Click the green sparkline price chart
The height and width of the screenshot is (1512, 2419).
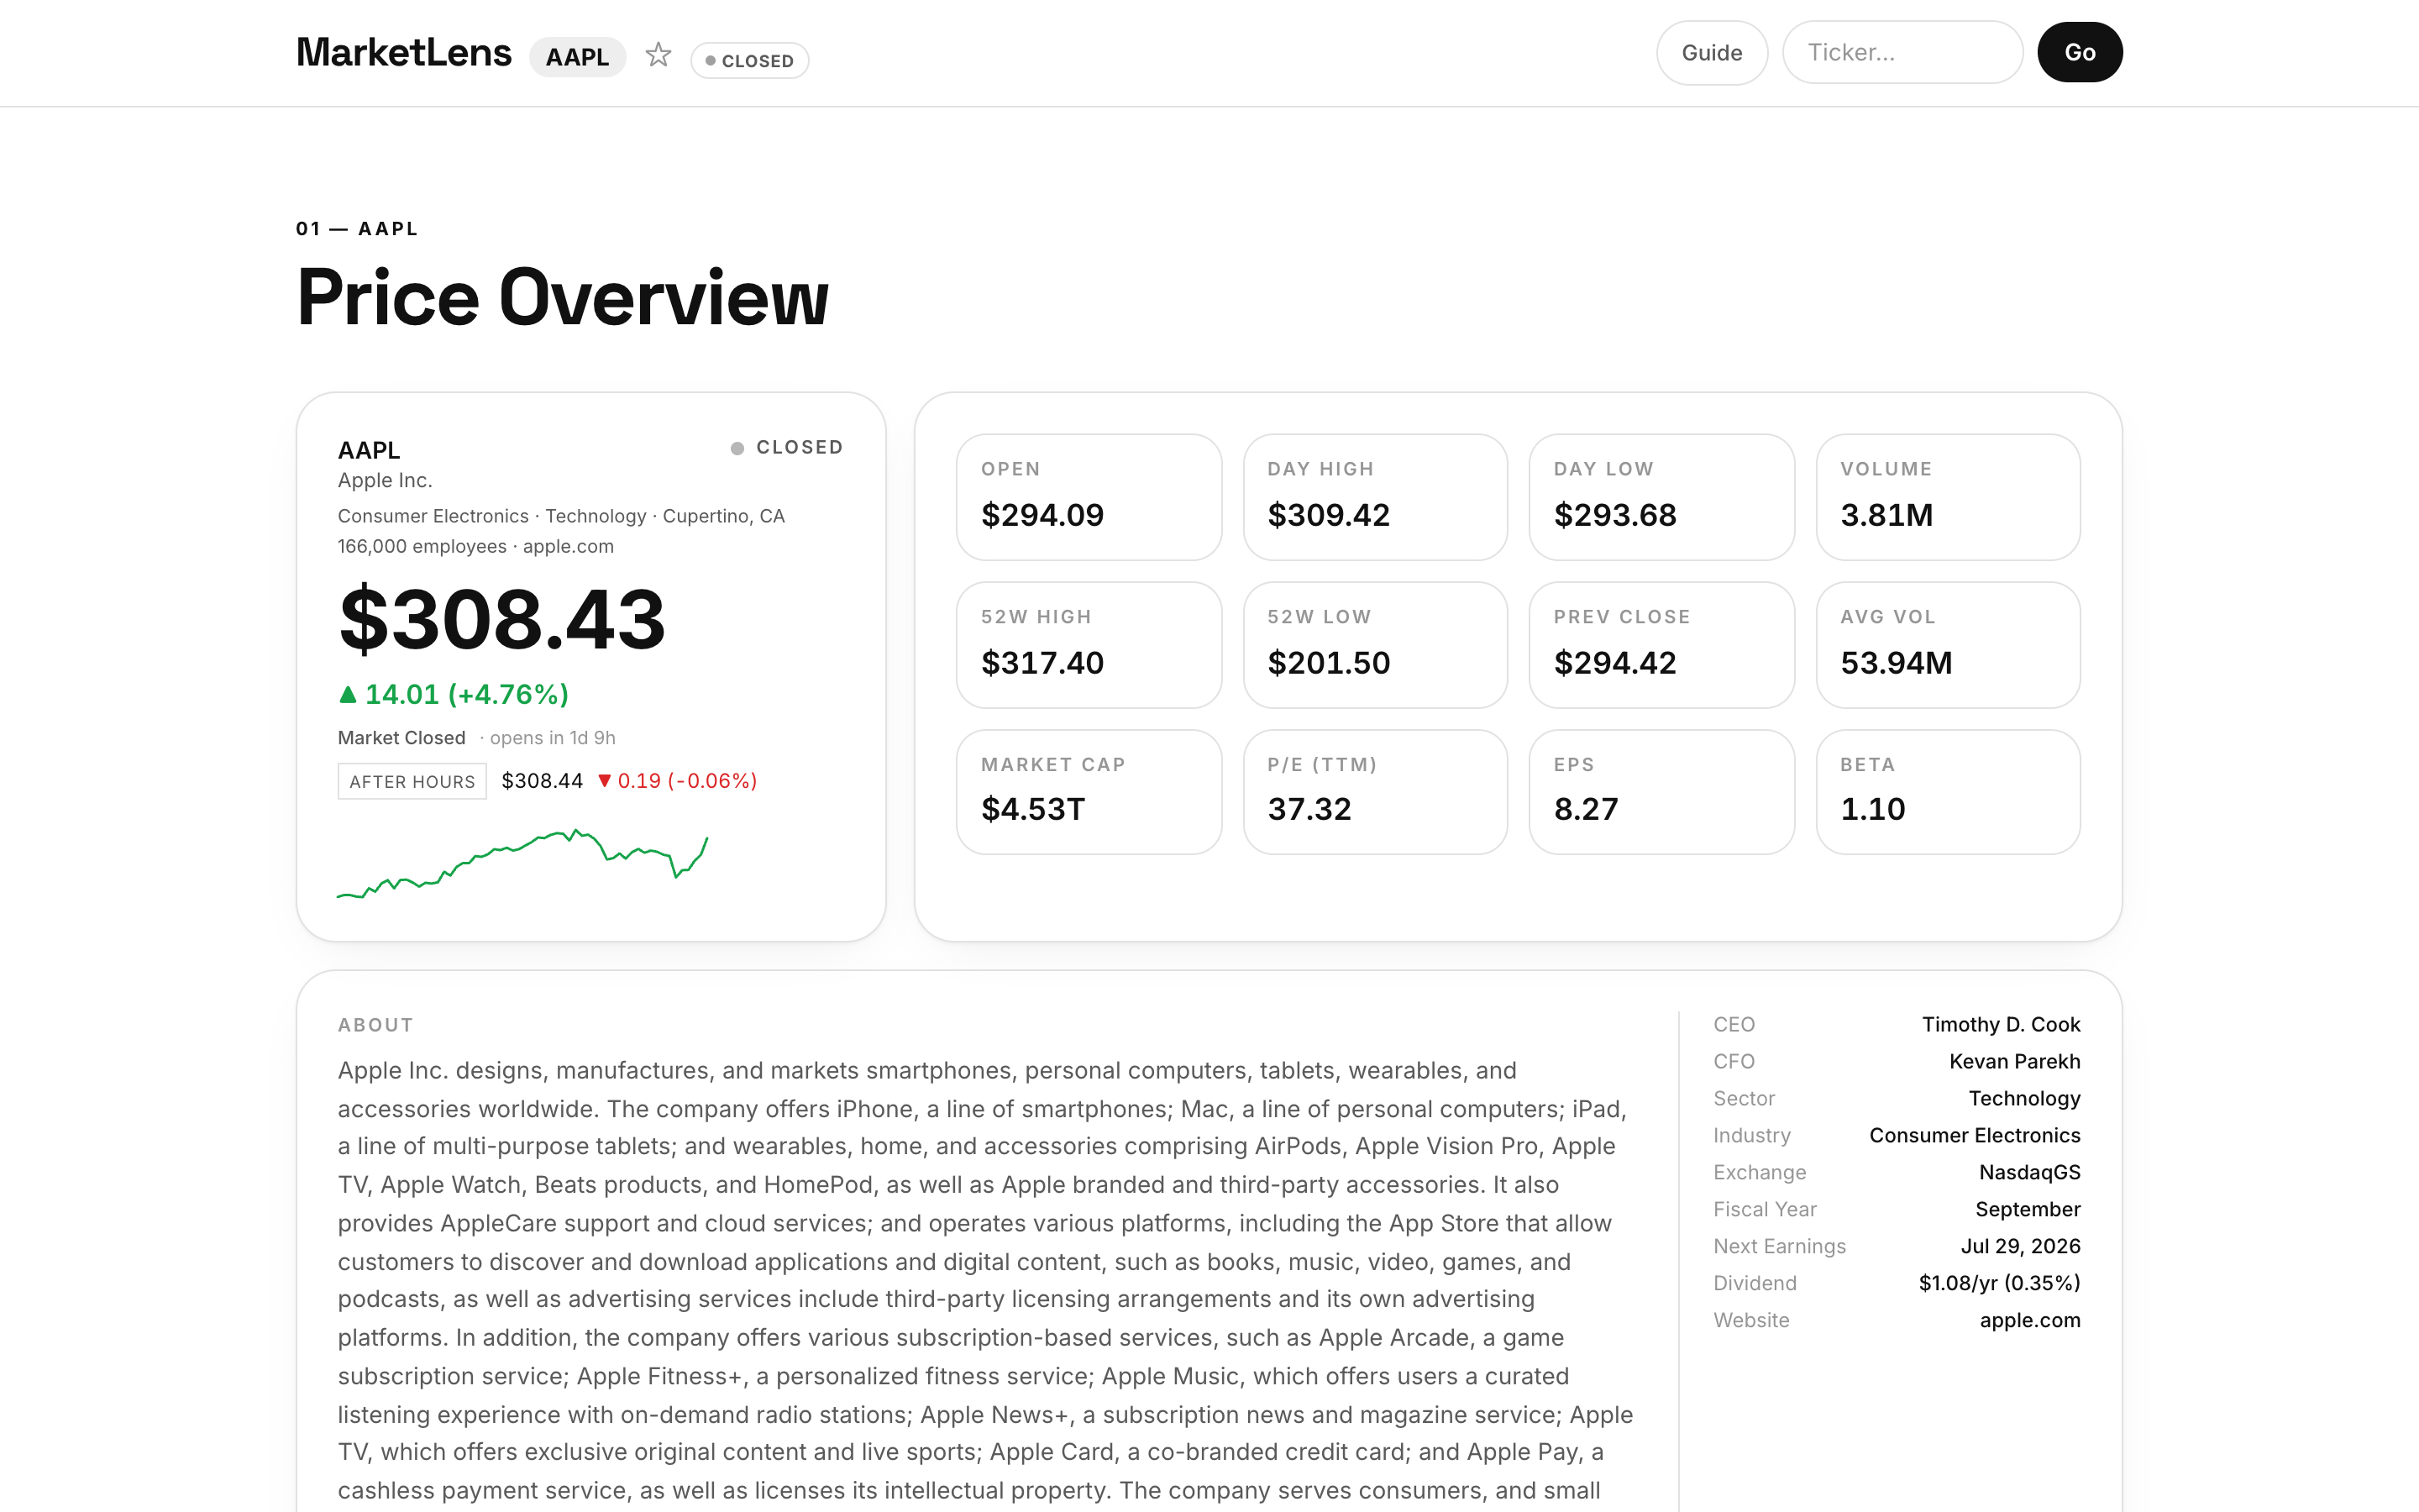coord(522,865)
